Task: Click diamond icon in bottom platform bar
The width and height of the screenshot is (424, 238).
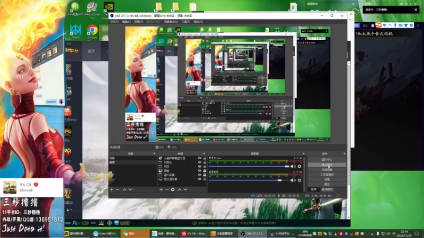Action: pos(110,223)
